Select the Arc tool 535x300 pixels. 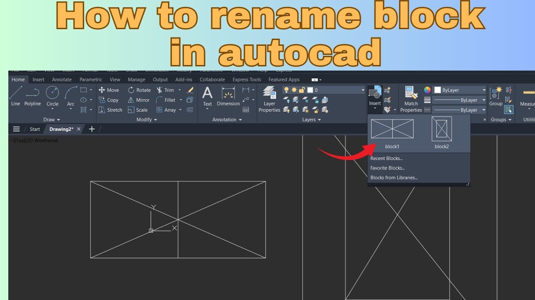(71, 96)
